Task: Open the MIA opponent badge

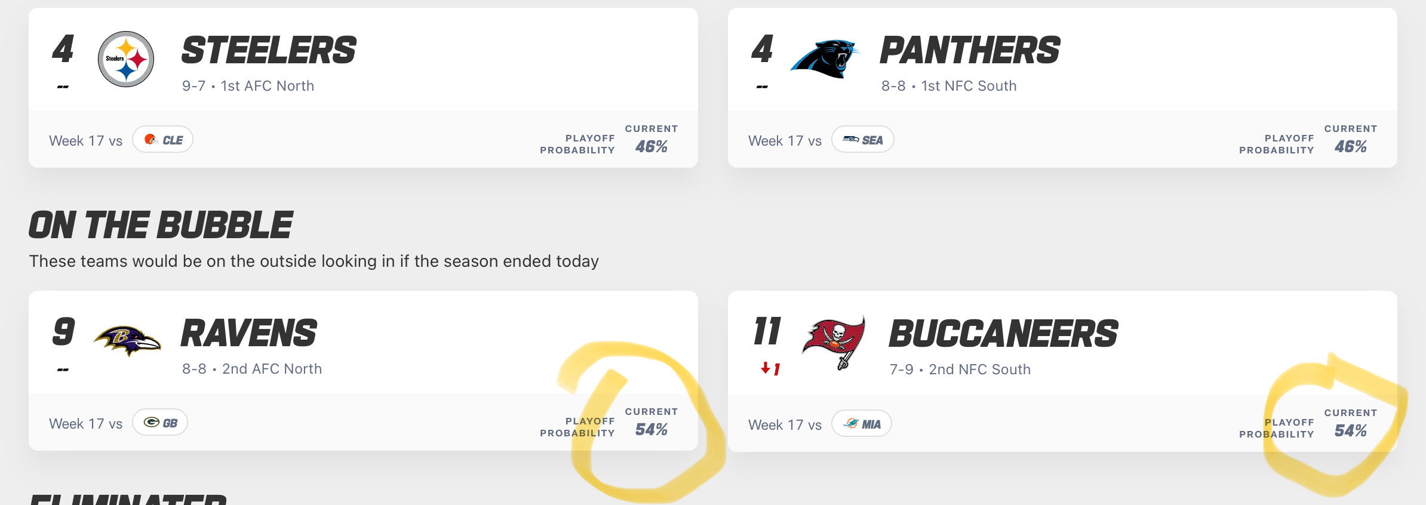Action: 861,424
